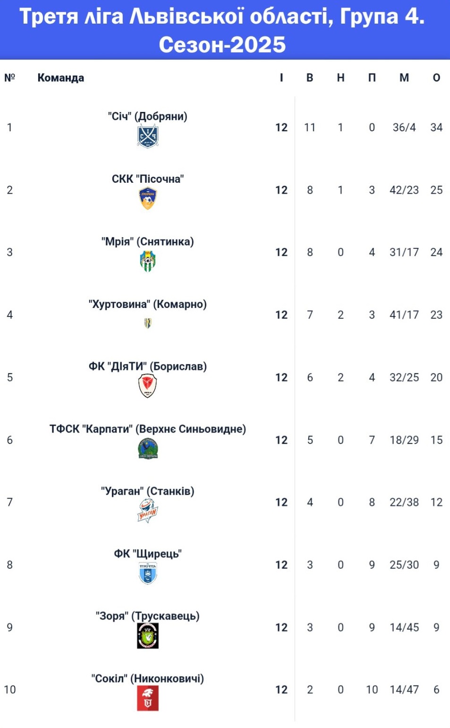Click the league title banner heading

(x=222, y=30)
